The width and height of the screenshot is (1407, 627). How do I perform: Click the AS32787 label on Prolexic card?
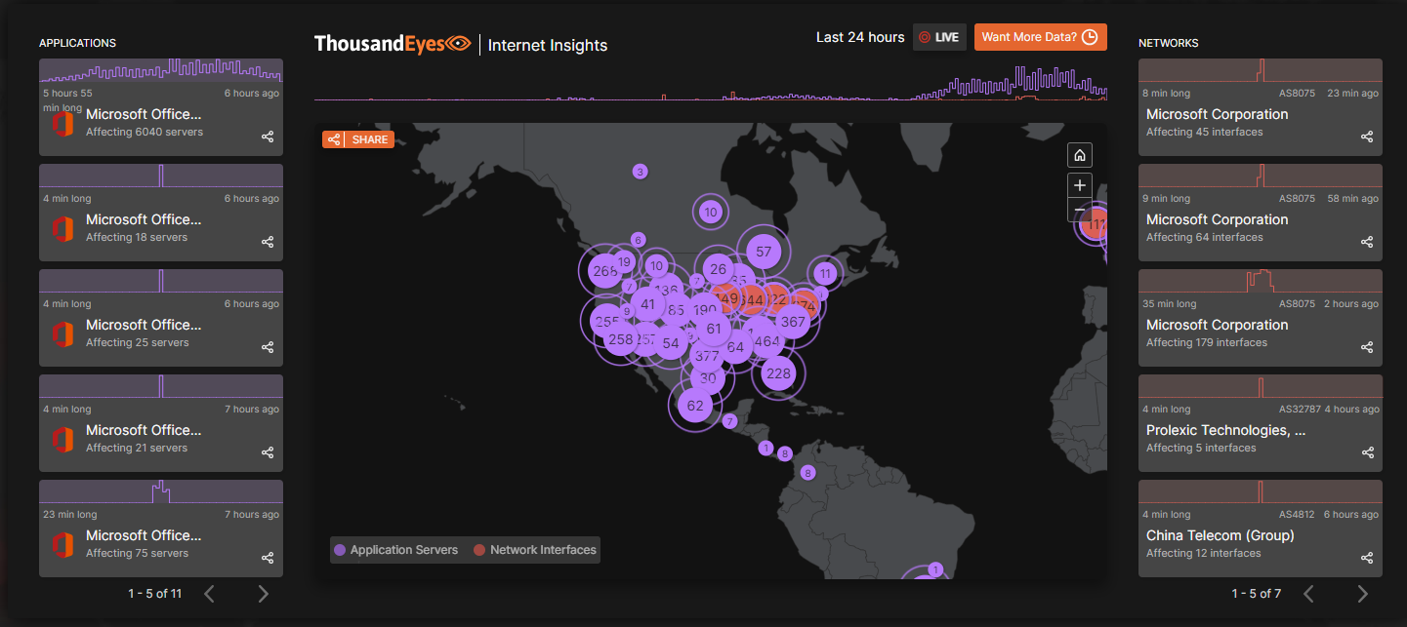click(x=1299, y=410)
